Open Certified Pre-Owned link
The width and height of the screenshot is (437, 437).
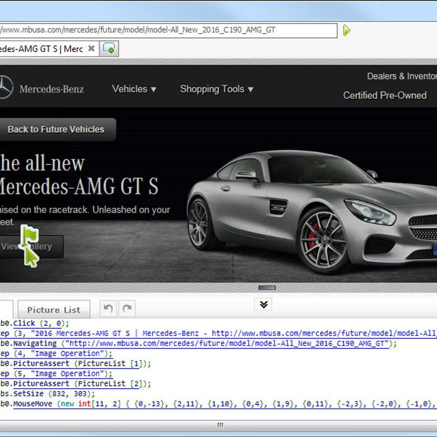coord(385,95)
